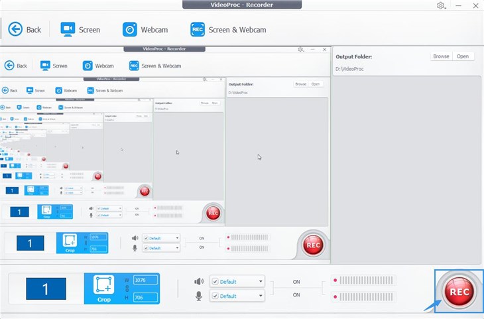Image resolution: width=484 pixels, height=319 pixels.
Task: Open settings gear in the title bar
Action: [x=440, y=5]
